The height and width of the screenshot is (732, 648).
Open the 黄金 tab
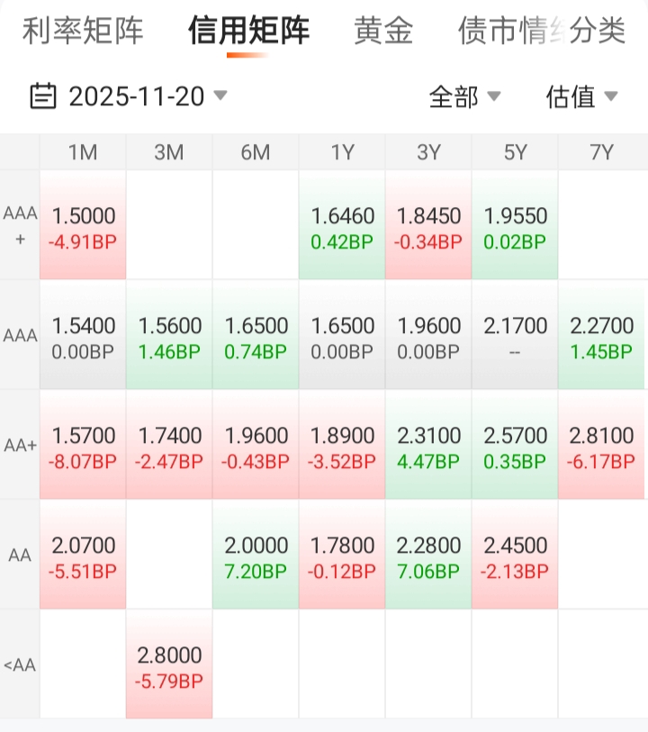coord(383,31)
